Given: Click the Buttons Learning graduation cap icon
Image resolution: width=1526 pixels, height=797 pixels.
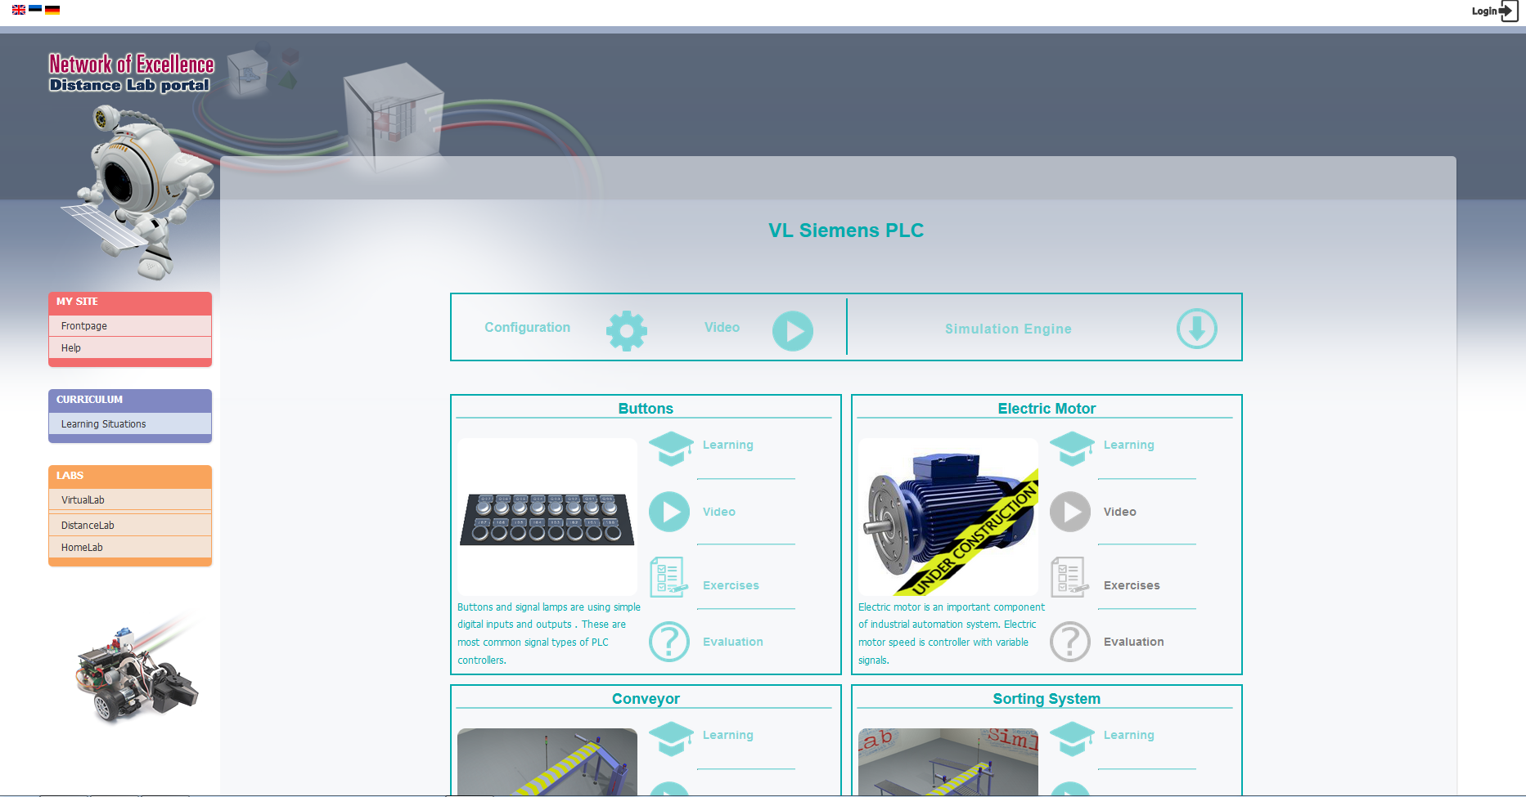Looking at the screenshot, I should [x=671, y=448].
